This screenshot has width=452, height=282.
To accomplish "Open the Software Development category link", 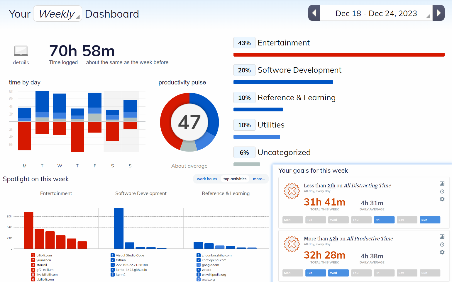I will click(299, 70).
